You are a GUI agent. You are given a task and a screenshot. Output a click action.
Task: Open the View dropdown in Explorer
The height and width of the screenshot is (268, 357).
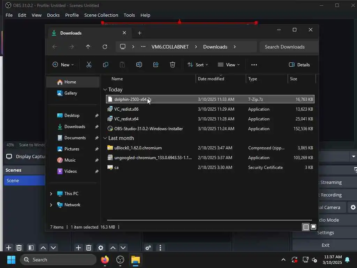[x=229, y=65]
